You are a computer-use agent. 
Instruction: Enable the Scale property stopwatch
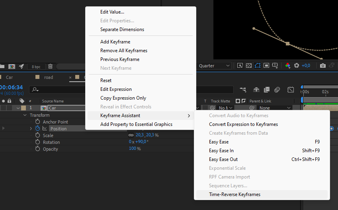pos(38,135)
